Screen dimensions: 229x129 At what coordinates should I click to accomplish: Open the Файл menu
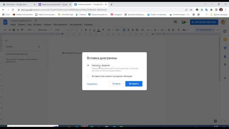[13, 25]
